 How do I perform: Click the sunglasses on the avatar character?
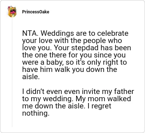point(13,11)
